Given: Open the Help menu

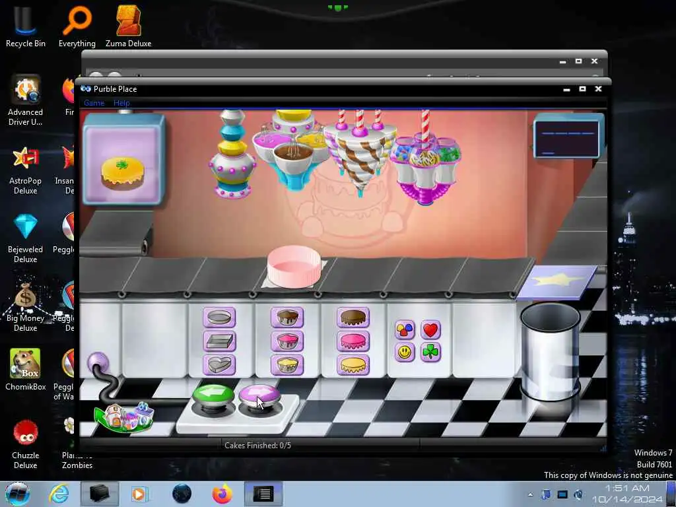Looking at the screenshot, I should coord(121,103).
